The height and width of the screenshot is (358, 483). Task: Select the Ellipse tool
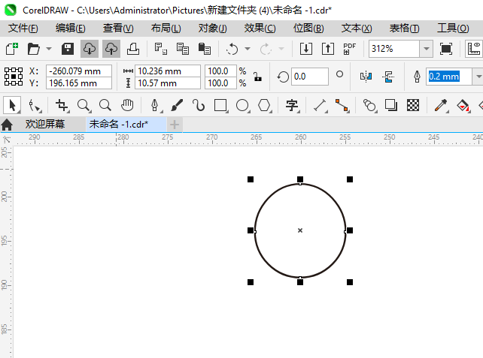pos(242,105)
